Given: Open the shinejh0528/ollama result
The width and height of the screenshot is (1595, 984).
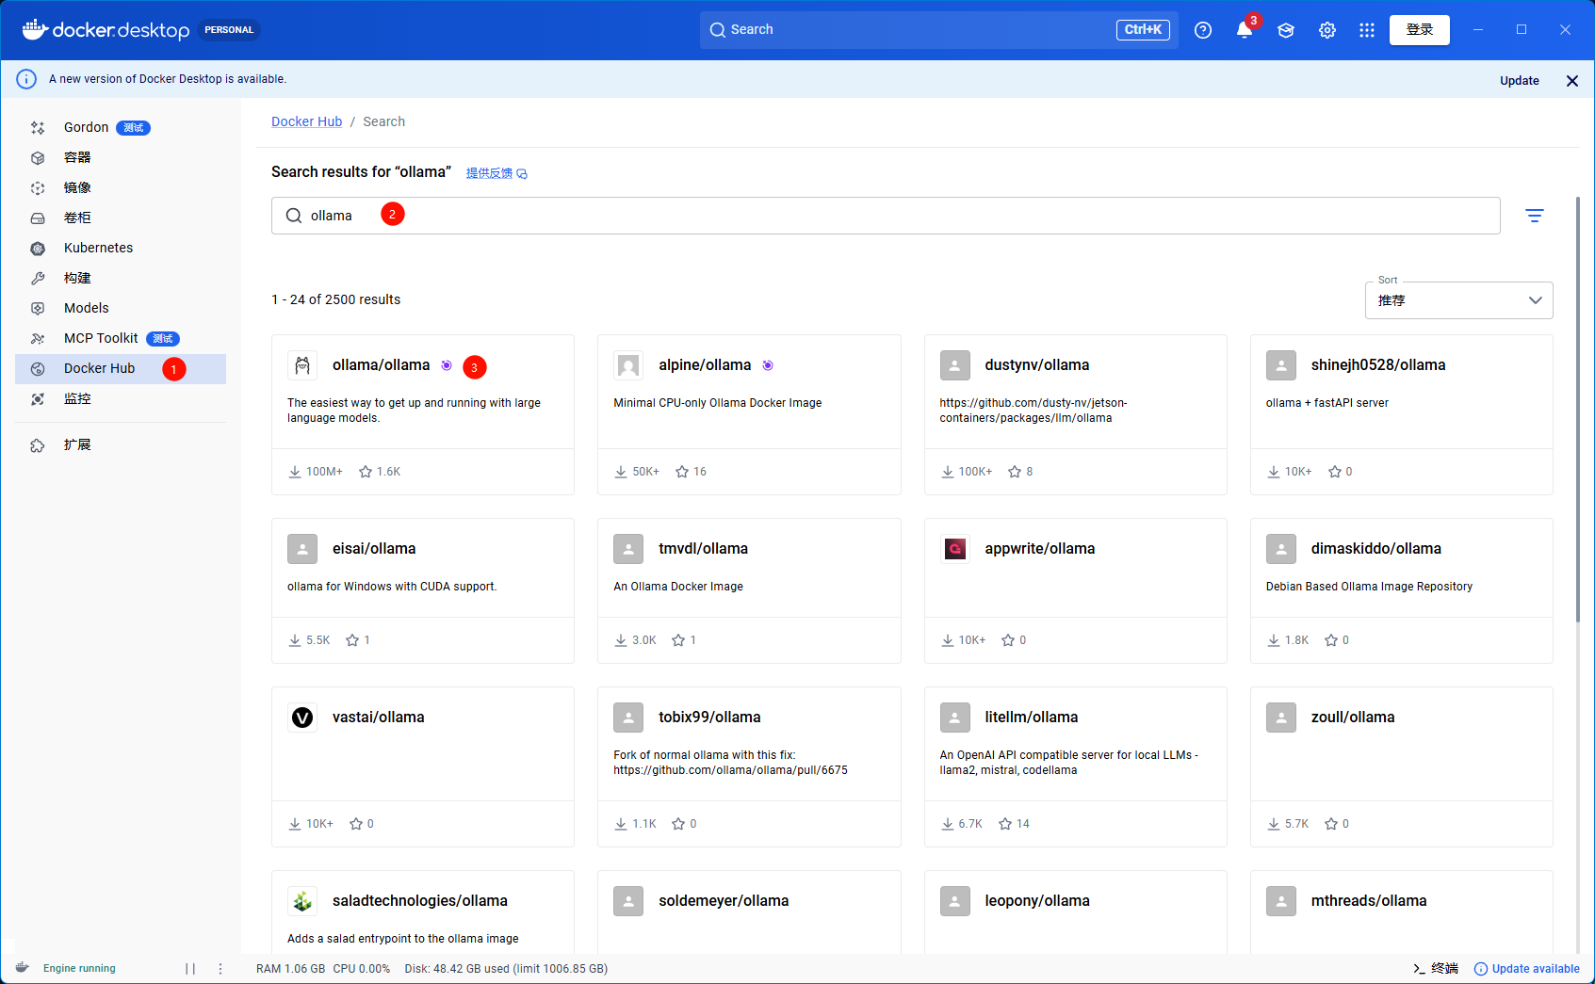Looking at the screenshot, I should tap(1402, 414).
